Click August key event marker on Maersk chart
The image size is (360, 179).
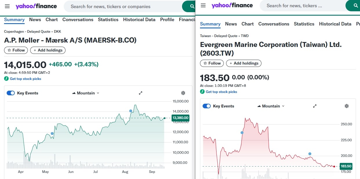click(131, 111)
